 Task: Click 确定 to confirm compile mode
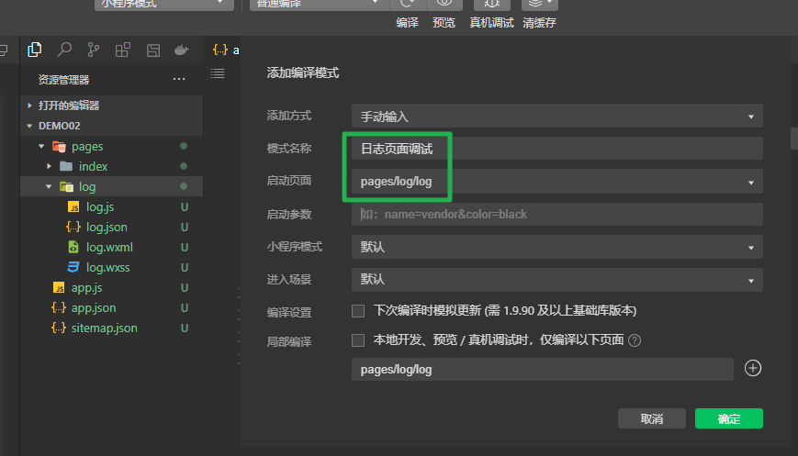pyautogui.click(x=729, y=418)
